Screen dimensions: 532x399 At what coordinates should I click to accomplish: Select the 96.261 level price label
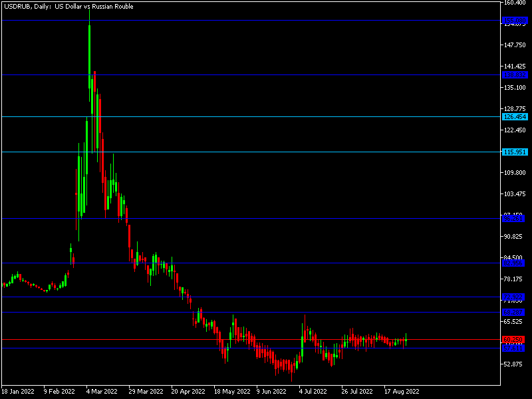[513, 219]
